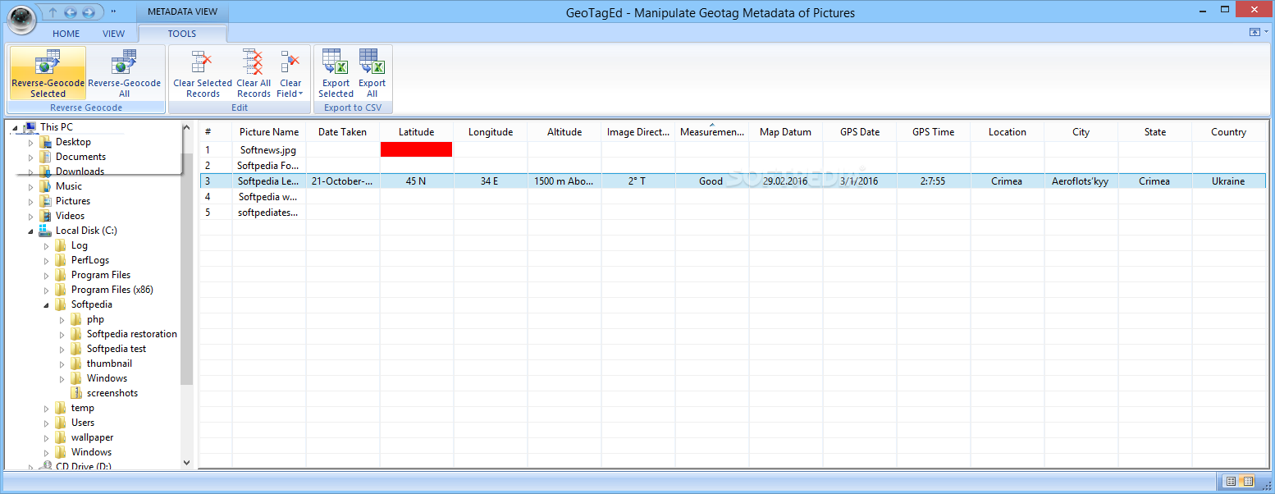Click the '2:7:55' GPS Time cell
Screen dimensions: 1275x494
click(x=933, y=181)
